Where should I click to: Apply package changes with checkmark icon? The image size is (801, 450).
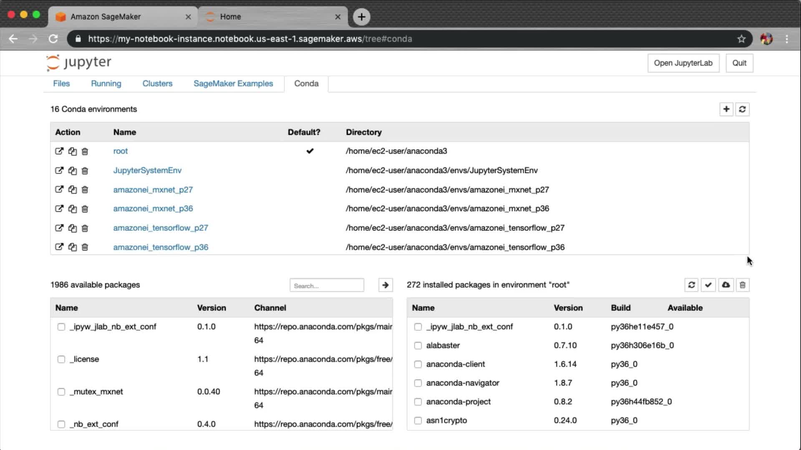[x=708, y=285]
